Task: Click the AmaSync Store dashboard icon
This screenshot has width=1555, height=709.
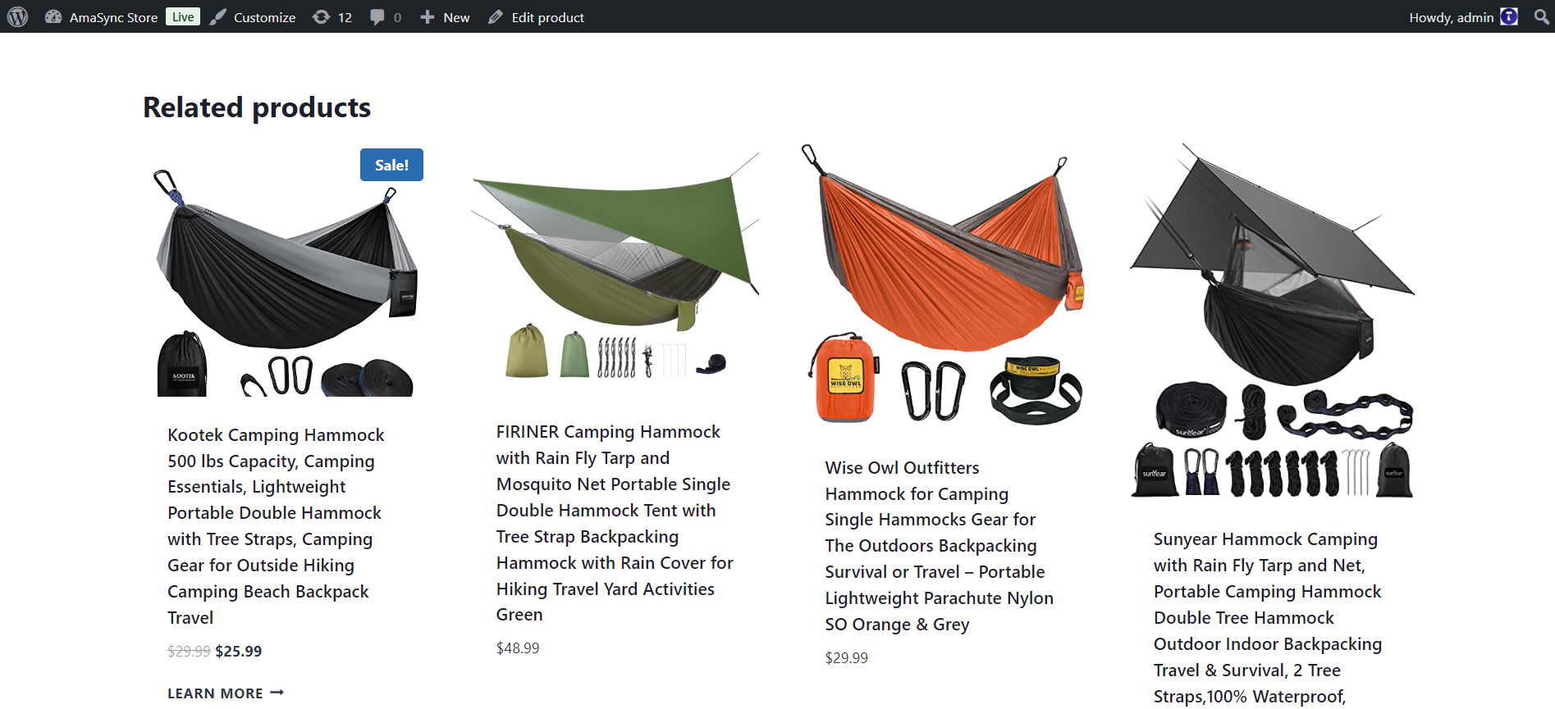Action: tap(53, 17)
